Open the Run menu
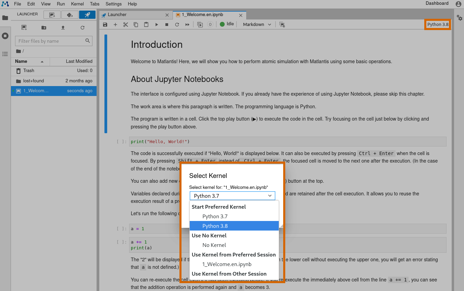The width and height of the screenshot is (464, 291). click(61, 4)
